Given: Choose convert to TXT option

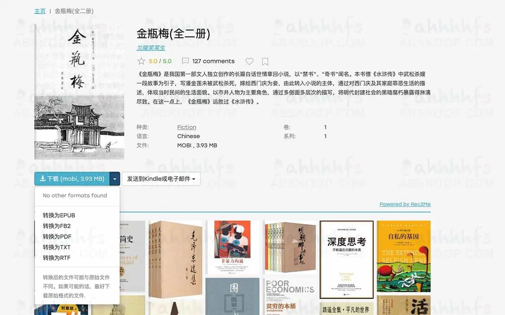Looking at the screenshot, I should pos(57,247).
